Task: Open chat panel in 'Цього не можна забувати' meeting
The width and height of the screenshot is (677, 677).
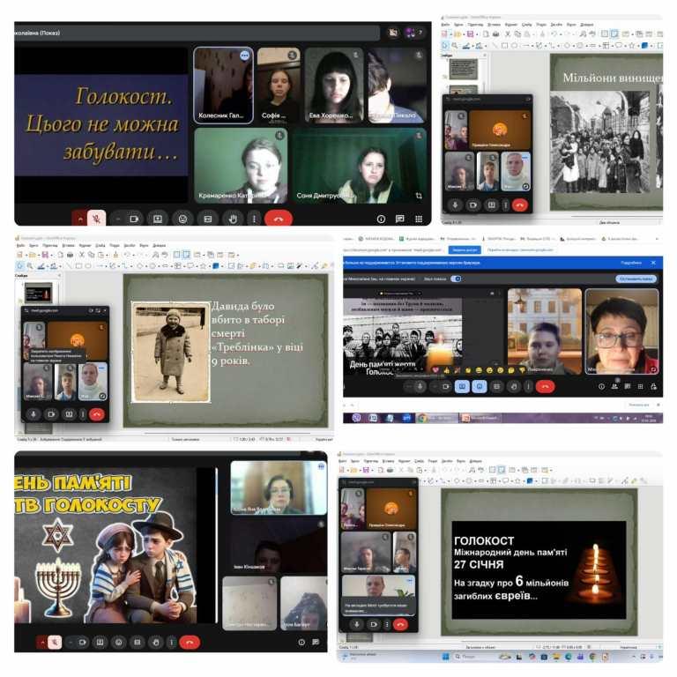Action: click(x=399, y=219)
